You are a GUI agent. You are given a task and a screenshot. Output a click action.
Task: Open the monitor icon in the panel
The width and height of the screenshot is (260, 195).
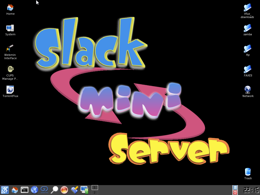click(84, 190)
